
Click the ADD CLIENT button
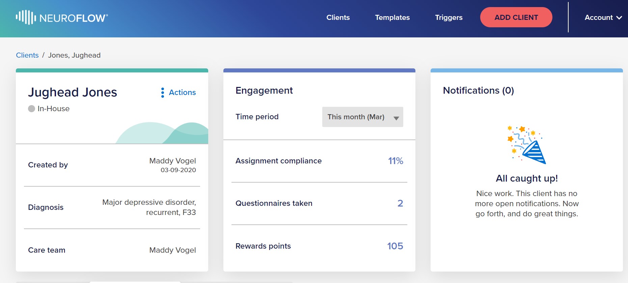point(516,17)
